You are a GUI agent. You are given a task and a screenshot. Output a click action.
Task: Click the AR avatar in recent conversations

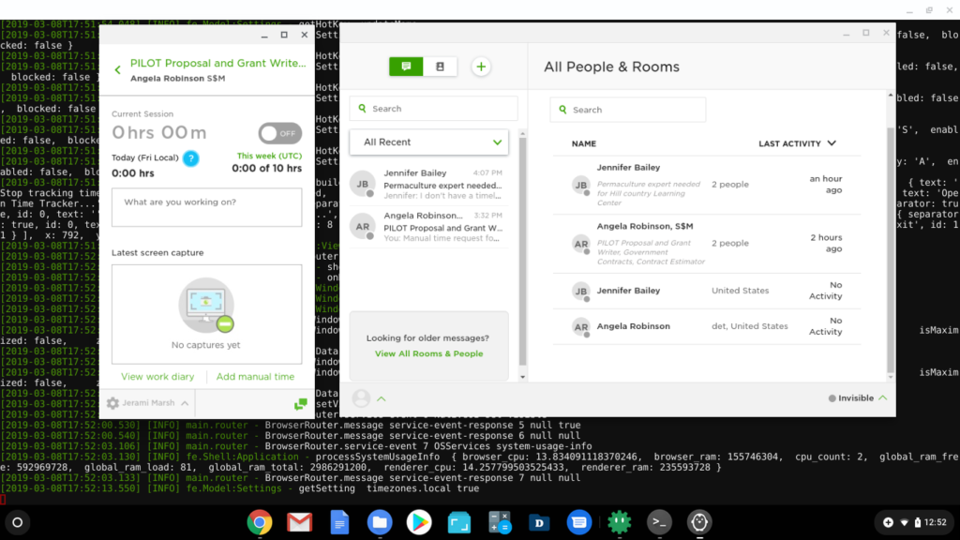(363, 227)
